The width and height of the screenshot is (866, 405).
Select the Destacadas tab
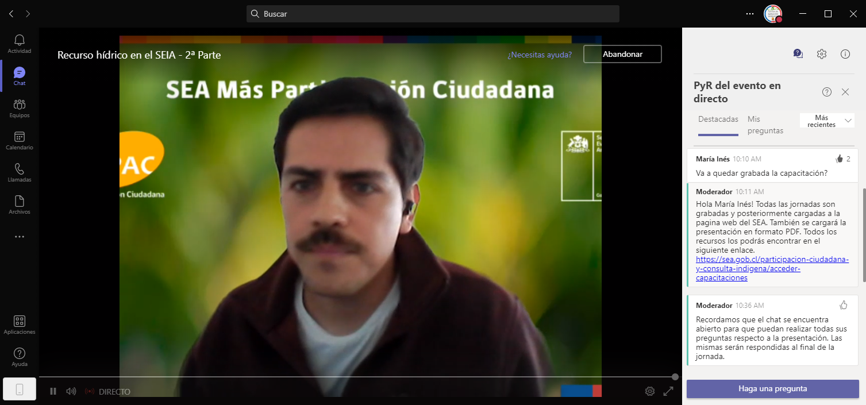pos(718,119)
